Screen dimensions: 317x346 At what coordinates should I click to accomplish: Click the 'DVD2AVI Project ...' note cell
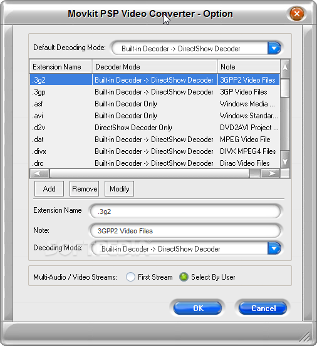(x=249, y=128)
